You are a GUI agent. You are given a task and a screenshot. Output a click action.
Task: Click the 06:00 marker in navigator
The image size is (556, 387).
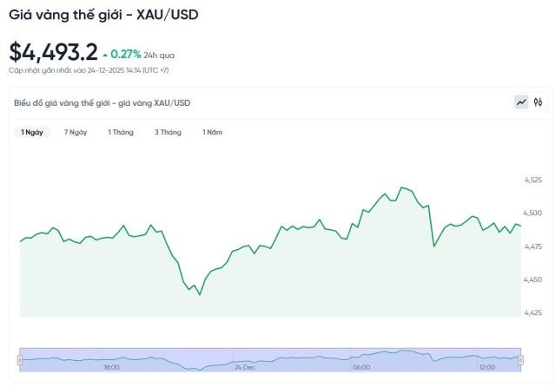pyautogui.click(x=361, y=367)
